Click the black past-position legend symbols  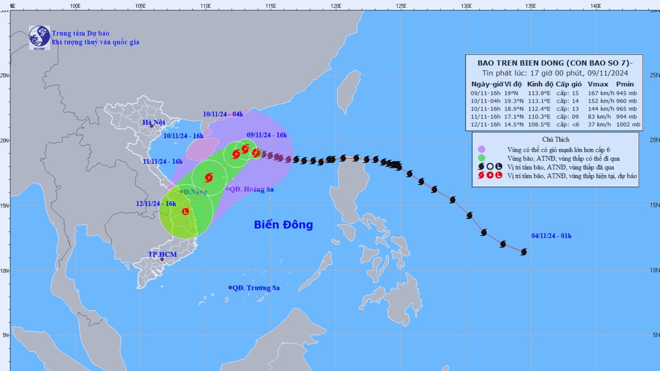[x=490, y=166]
